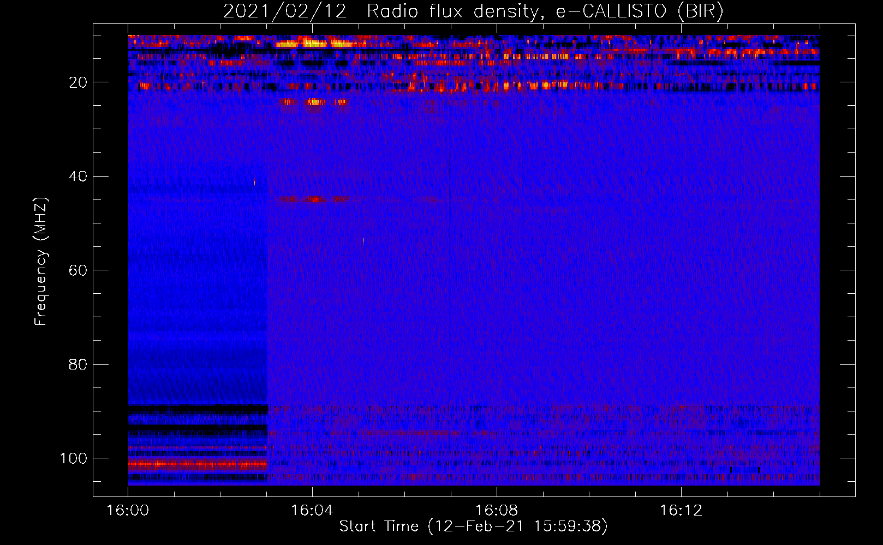Viewport: 883px width, 545px height.
Task: Click the 16:00 time tick label
Action: click(128, 511)
